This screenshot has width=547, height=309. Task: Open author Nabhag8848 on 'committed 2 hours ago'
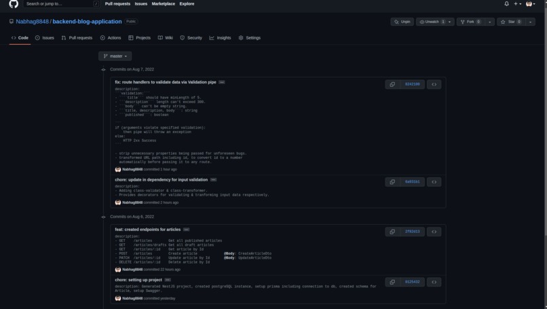pos(132,202)
